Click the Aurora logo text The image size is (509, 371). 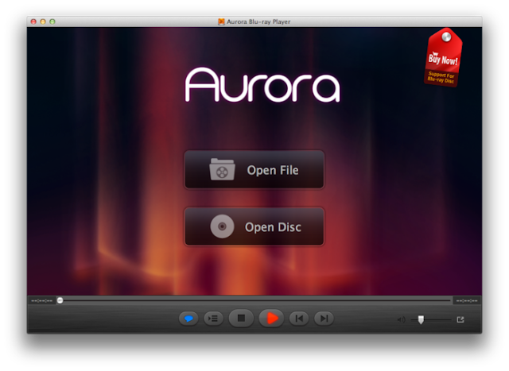(x=262, y=85)
